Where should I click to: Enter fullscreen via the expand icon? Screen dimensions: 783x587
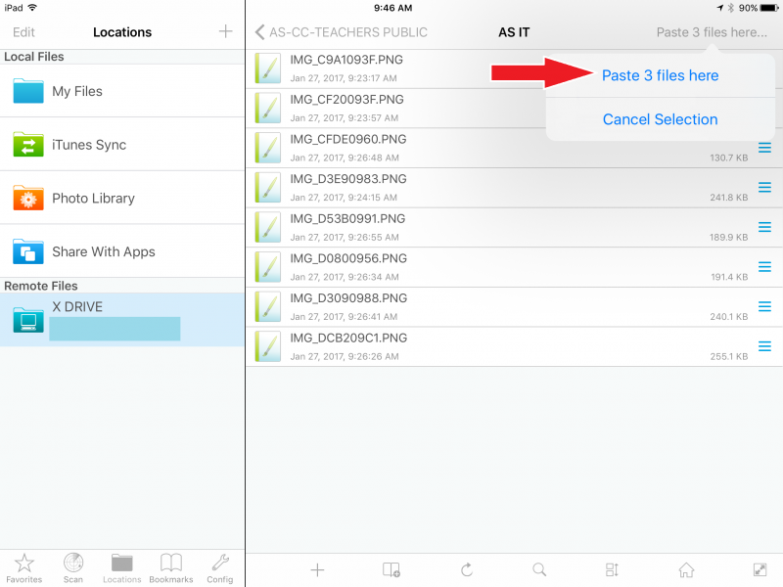click(x=759, y=568)
